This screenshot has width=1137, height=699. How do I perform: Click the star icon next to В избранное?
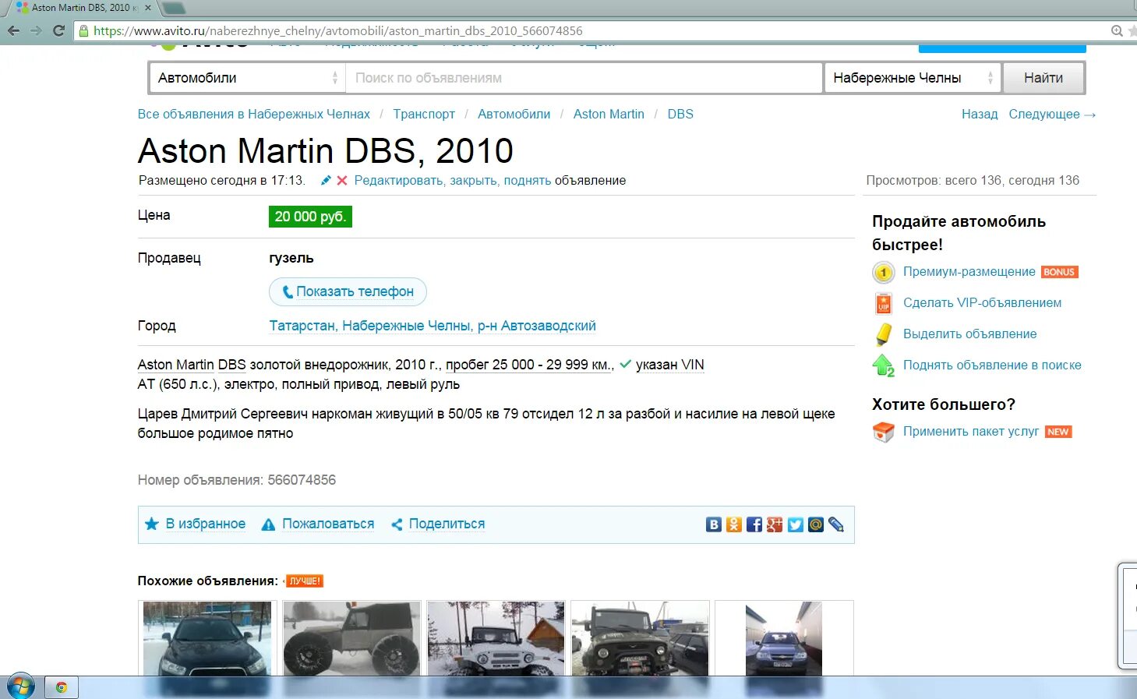coord(152,524)
